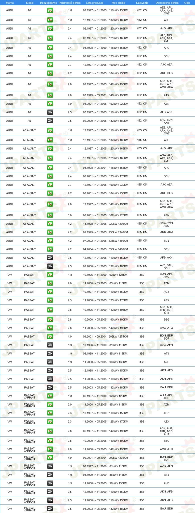Image resolution: width=195 pixels, height=513 pixels.
Task: Click petrol icon in 3B3 AZM Passat row
Action: click(50, 283)
